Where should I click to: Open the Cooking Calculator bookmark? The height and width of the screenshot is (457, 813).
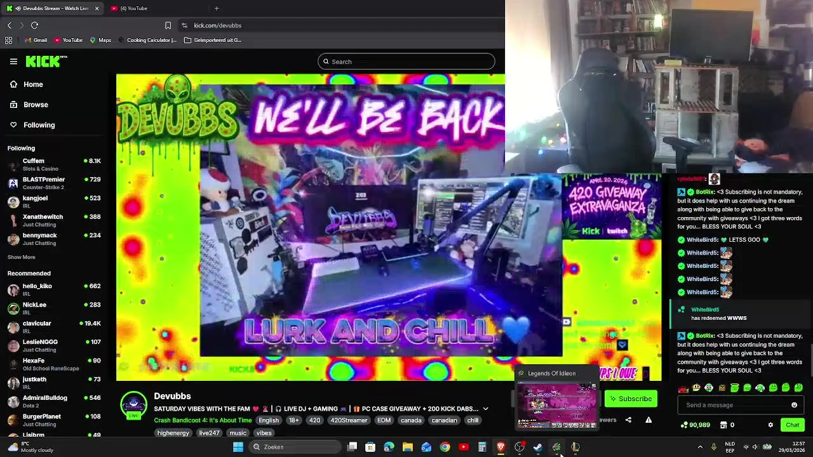(x=147, y=40)
